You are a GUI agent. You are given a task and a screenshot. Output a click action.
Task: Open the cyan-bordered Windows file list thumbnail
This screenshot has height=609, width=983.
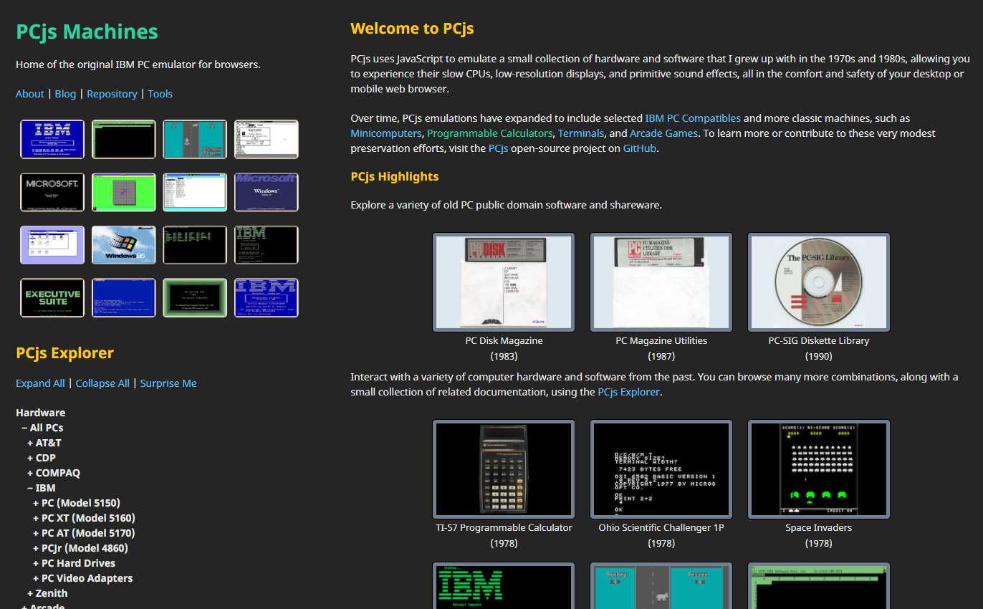pyautogui.click(x=195, y=192)
